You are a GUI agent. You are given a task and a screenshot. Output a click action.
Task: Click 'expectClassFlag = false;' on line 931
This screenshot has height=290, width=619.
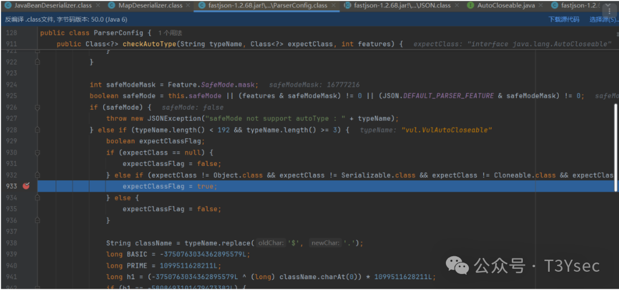pos(172,164)
